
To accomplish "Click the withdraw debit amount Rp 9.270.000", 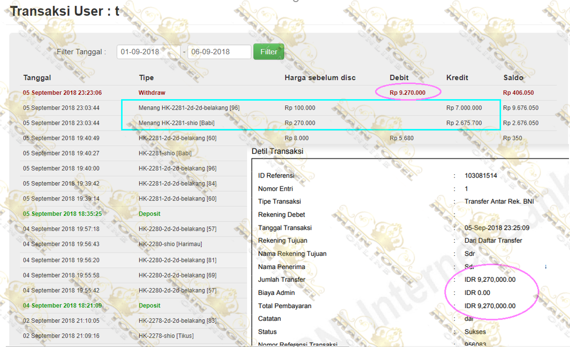I will pos(407,93).
